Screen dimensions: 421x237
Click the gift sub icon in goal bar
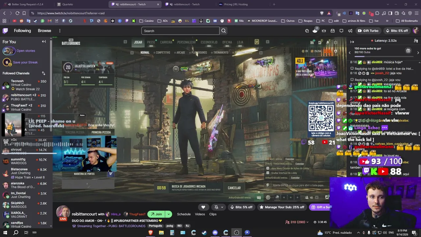408,51
